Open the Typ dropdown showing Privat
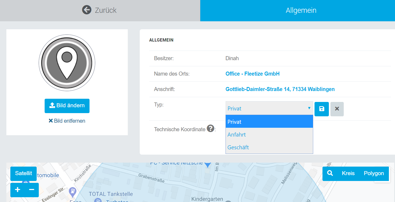Viewport: 395px width, 202px height. click(269, 108)
